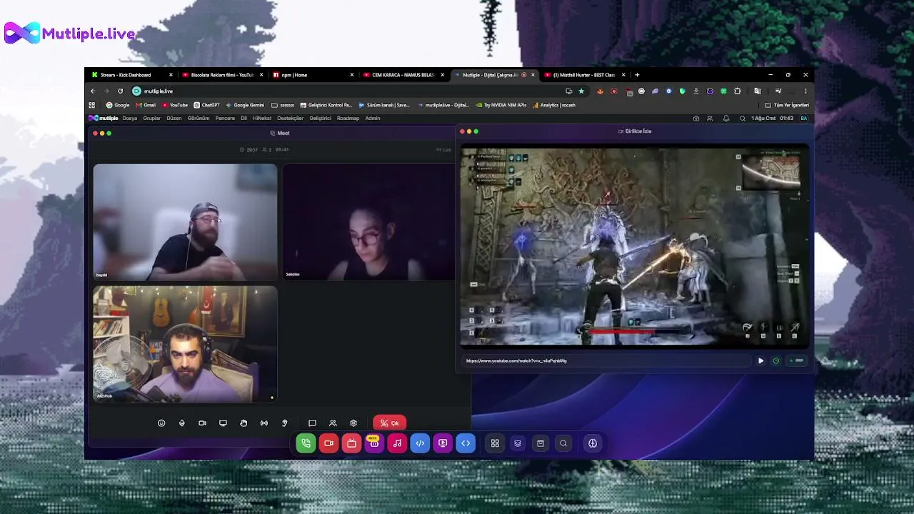Open the Admin menu item
The image size is (914, 514).
tap(373, 119)
